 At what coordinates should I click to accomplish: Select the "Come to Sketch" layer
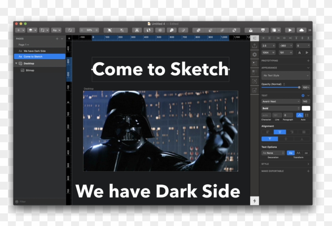(x=40, y=56)
